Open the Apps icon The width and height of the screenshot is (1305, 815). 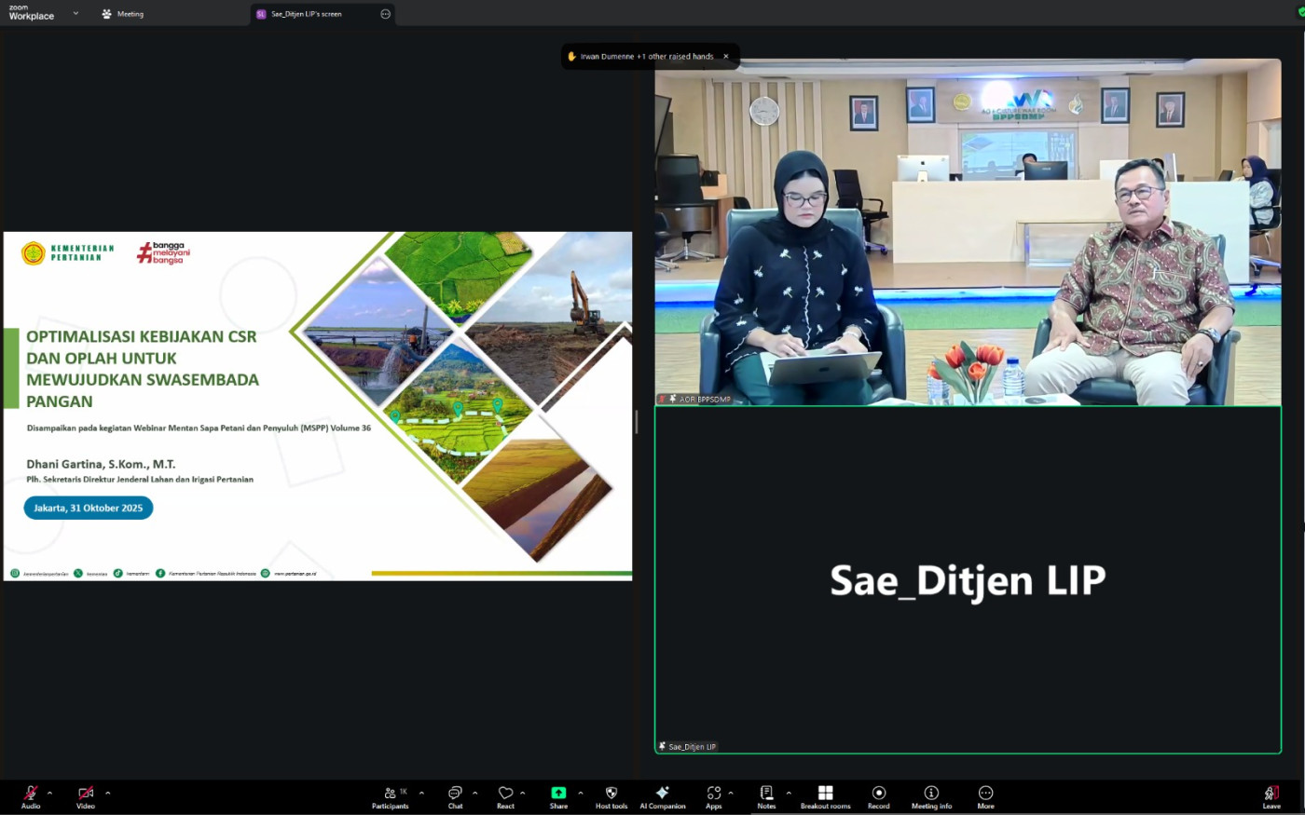coord(713,795)
